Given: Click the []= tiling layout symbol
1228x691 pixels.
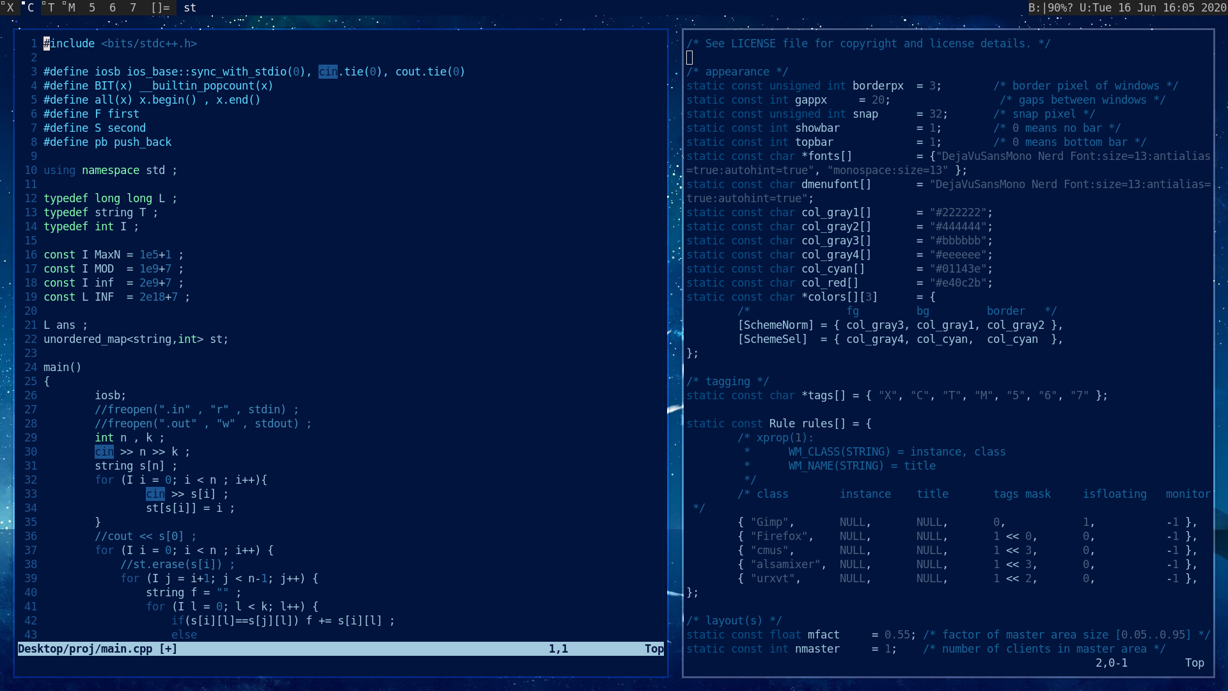Looking at the screenshot, I should tap(161, 8).
